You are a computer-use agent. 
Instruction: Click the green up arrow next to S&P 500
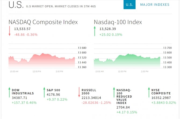pos(44,92)
